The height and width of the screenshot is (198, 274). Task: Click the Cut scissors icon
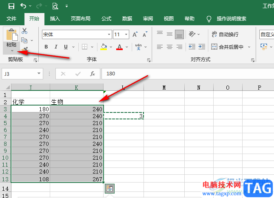(x=24, y=31)
